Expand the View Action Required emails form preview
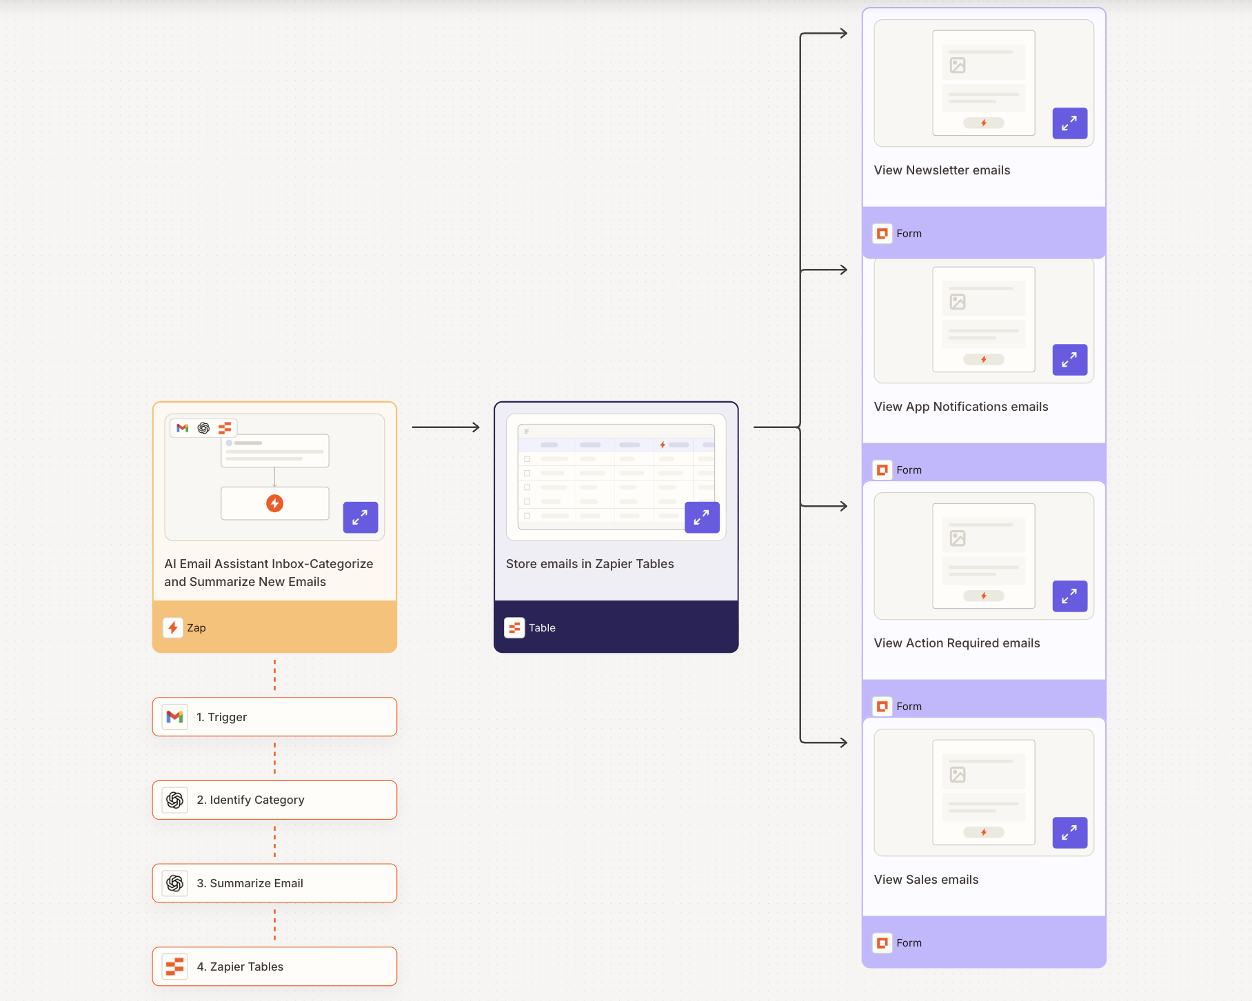 (x=1069, y=597)
